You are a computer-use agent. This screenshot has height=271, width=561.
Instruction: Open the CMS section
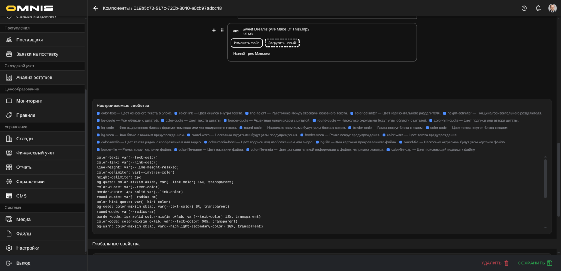pos(21,196)
